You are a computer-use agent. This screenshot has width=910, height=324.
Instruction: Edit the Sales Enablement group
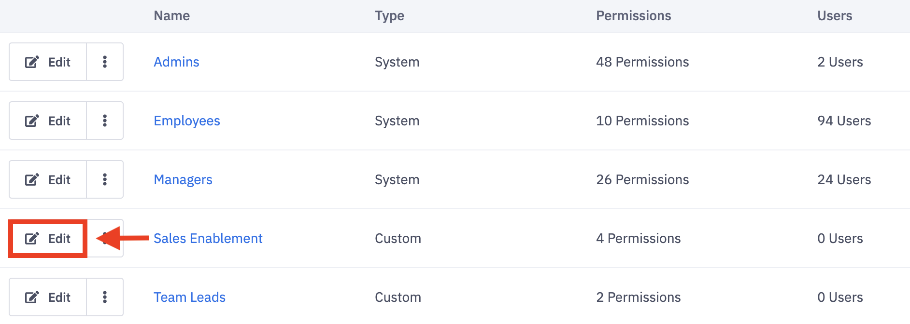click(x=48, y=238)
